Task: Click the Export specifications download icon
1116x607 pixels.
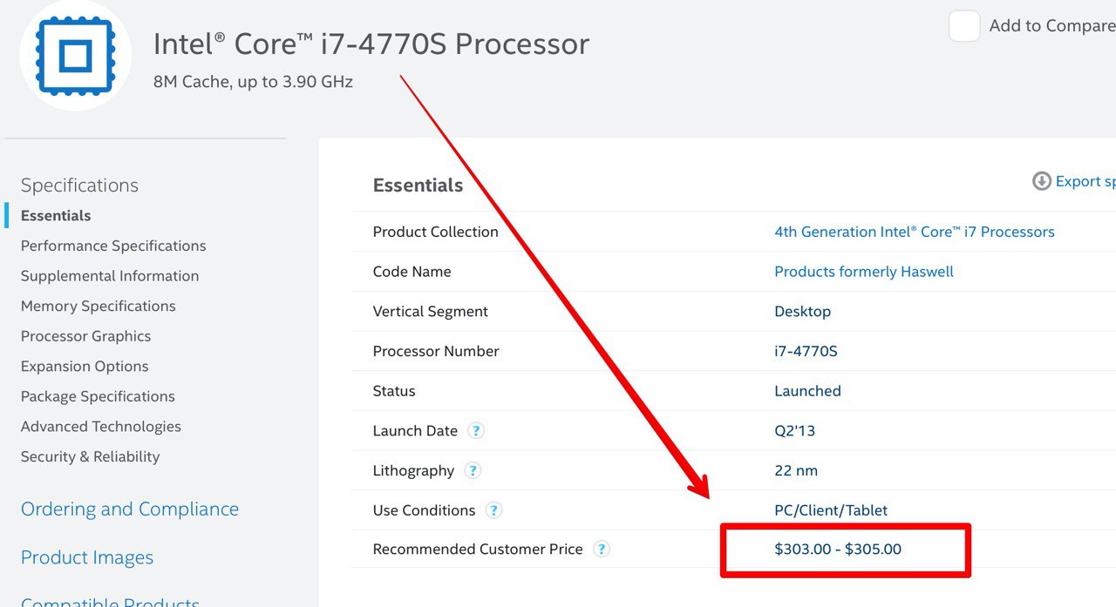Action: click(1042, 181)
